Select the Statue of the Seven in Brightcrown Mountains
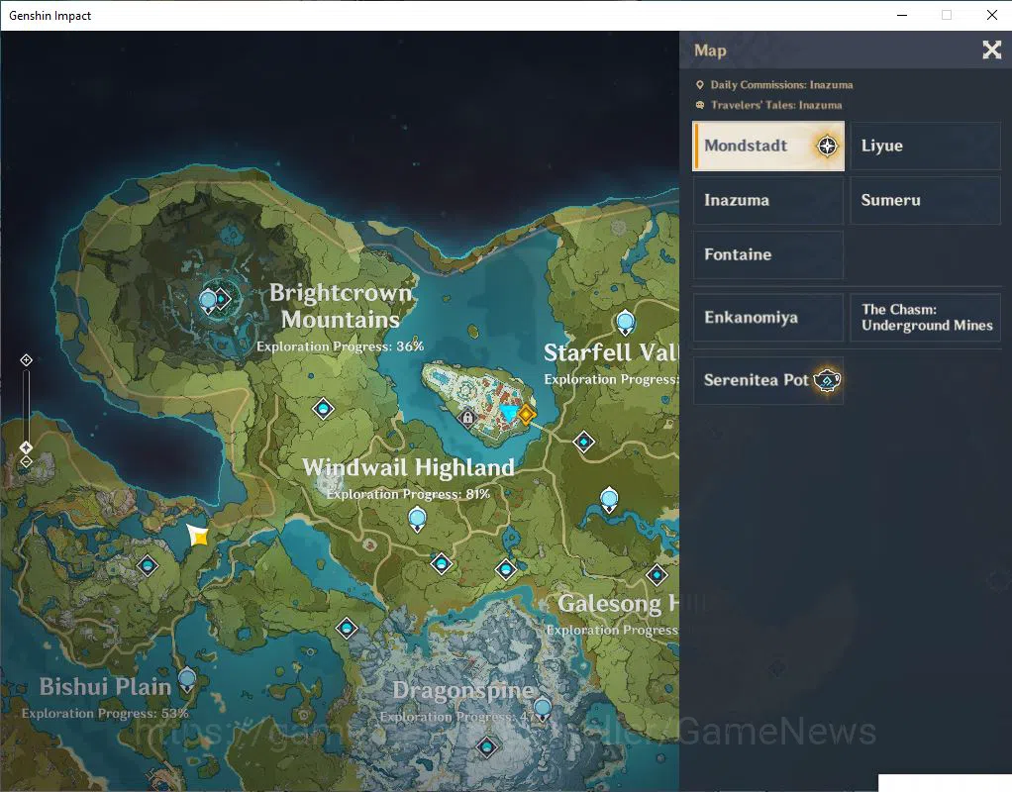The width and height of the screenshot is (1012, 792). click(208, 301)
